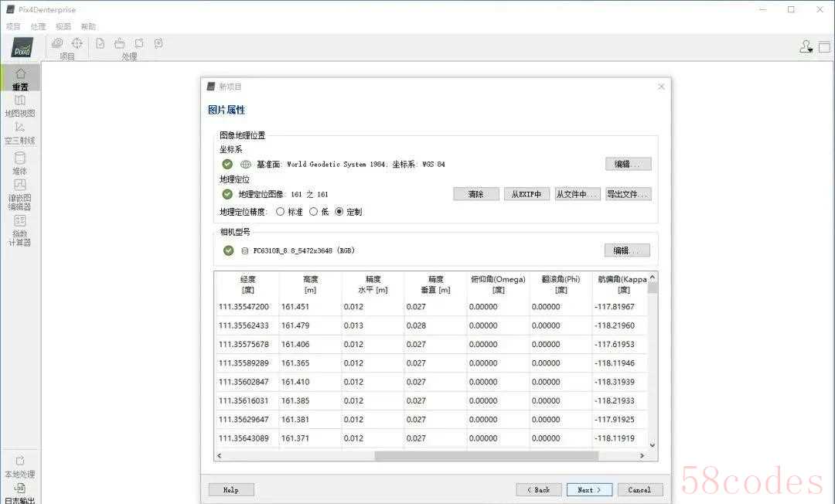
Task: Click the globe icon beside the datum text
Action: [x=246, y=165]
